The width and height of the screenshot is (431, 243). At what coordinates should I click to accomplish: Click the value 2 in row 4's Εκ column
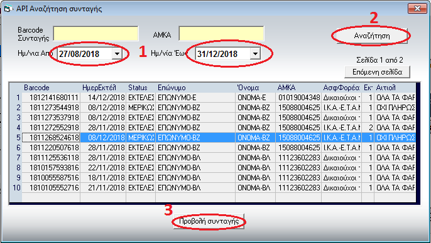click(368, 128)
